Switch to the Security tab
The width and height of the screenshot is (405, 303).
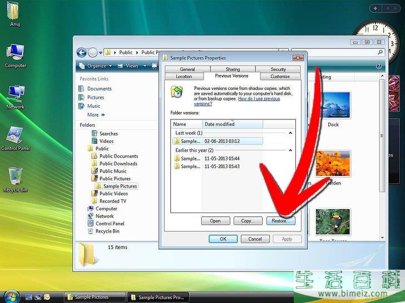[278, 69]
